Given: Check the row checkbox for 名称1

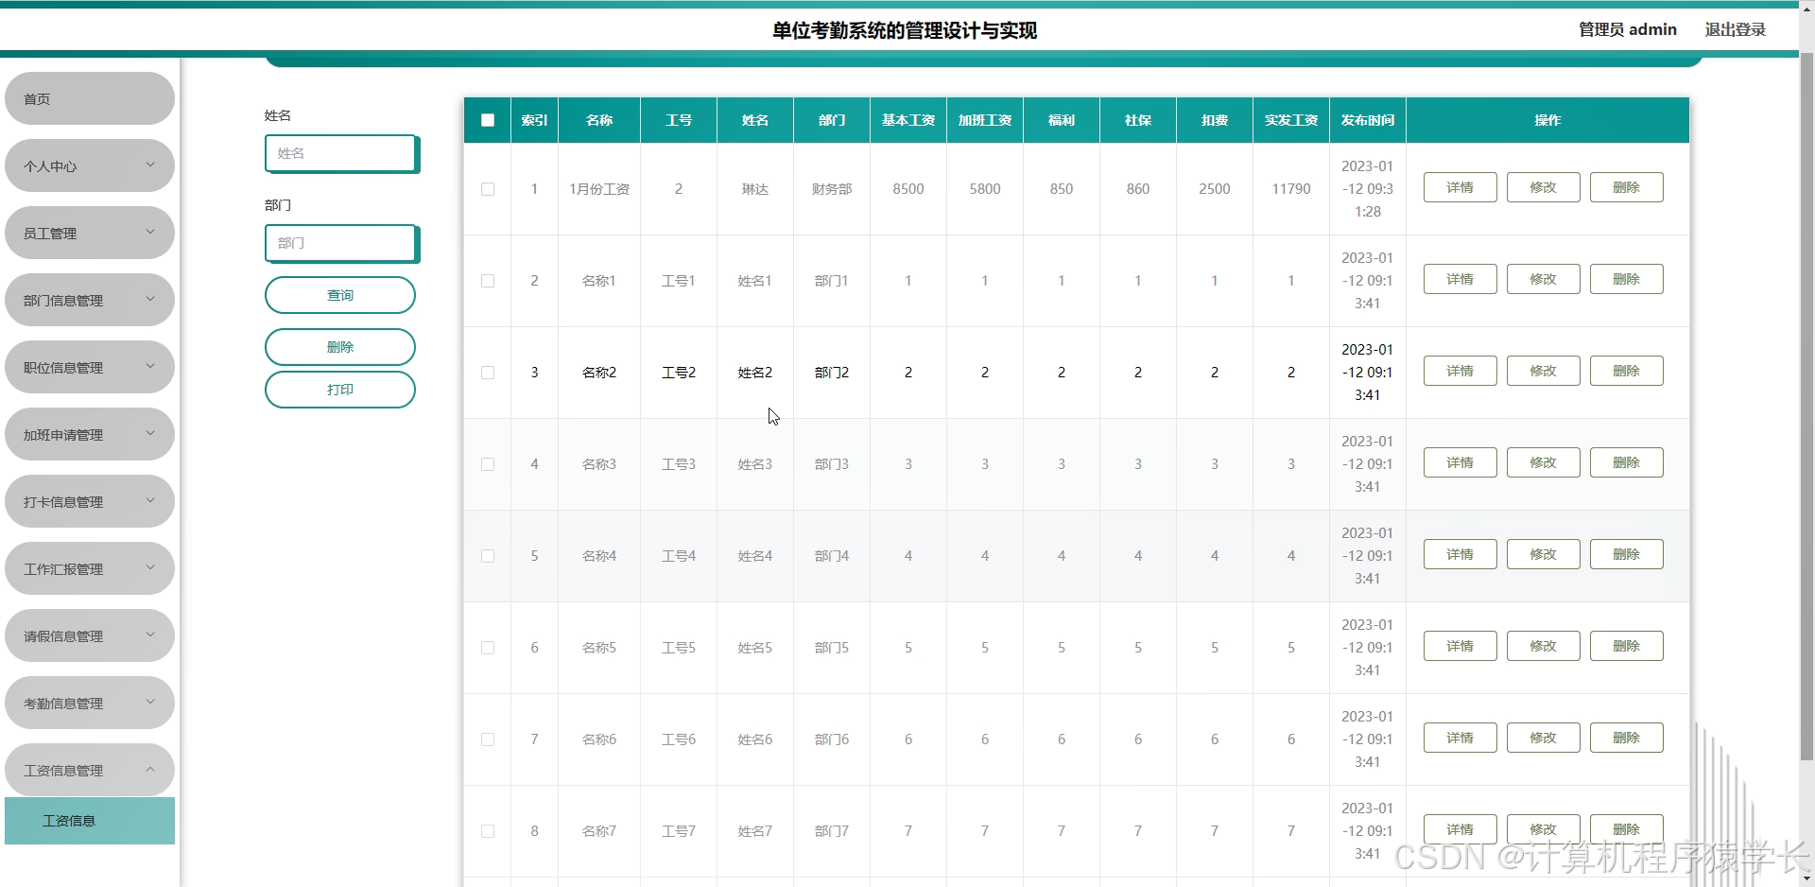Looking at the screenshot, I should click(x=488, y=281).
